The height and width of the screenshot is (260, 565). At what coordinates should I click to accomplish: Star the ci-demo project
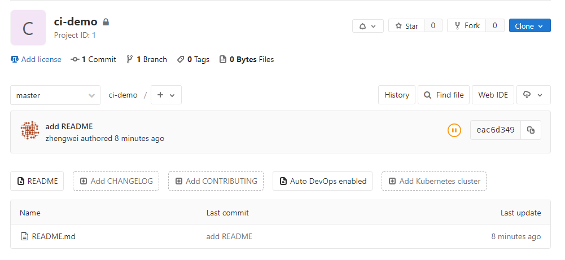click(406, 26)
